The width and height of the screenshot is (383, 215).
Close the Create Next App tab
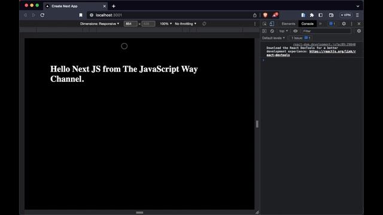click(x=105, y=6)
